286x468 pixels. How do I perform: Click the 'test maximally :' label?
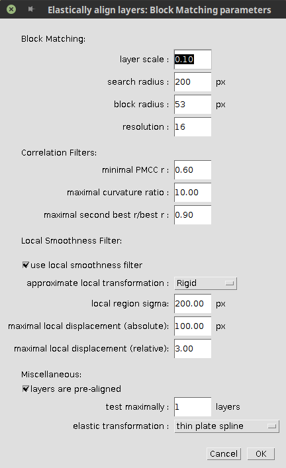coord(137,407)
